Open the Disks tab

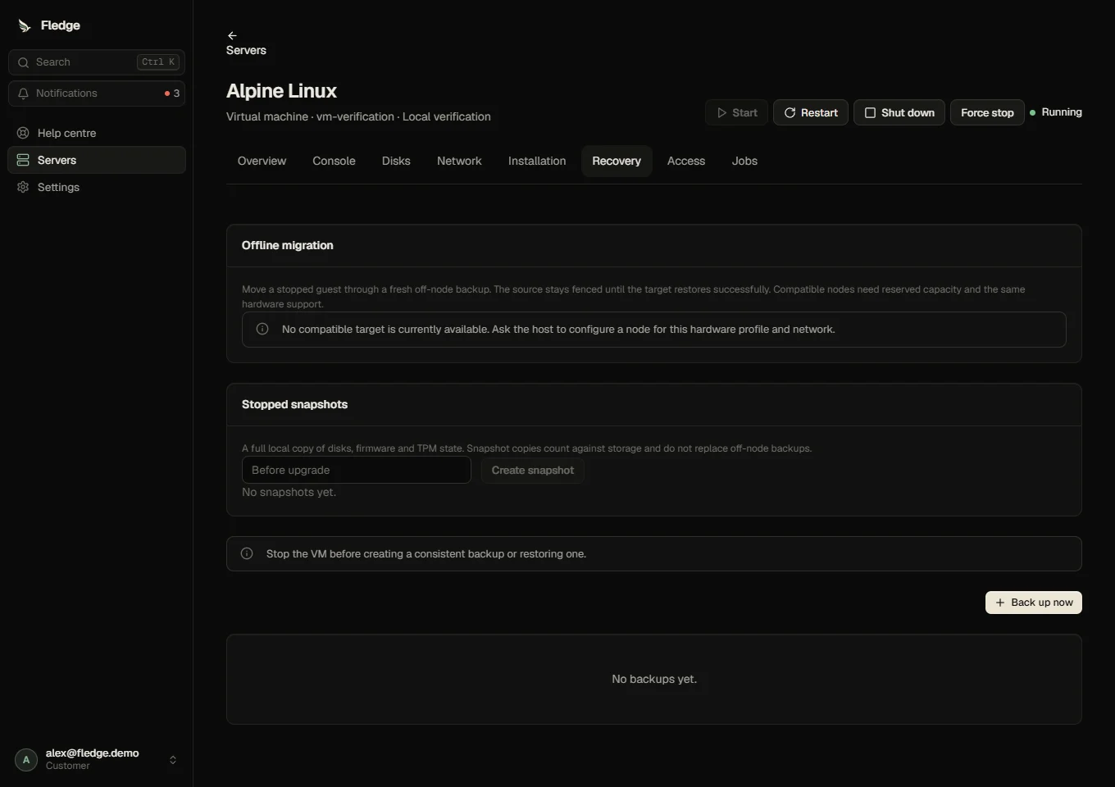coord(396,161)
